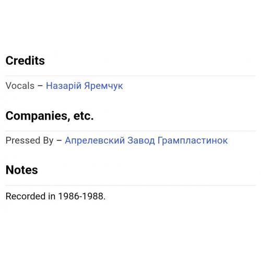Click the Companies, etc. section heading

point(50,116)
